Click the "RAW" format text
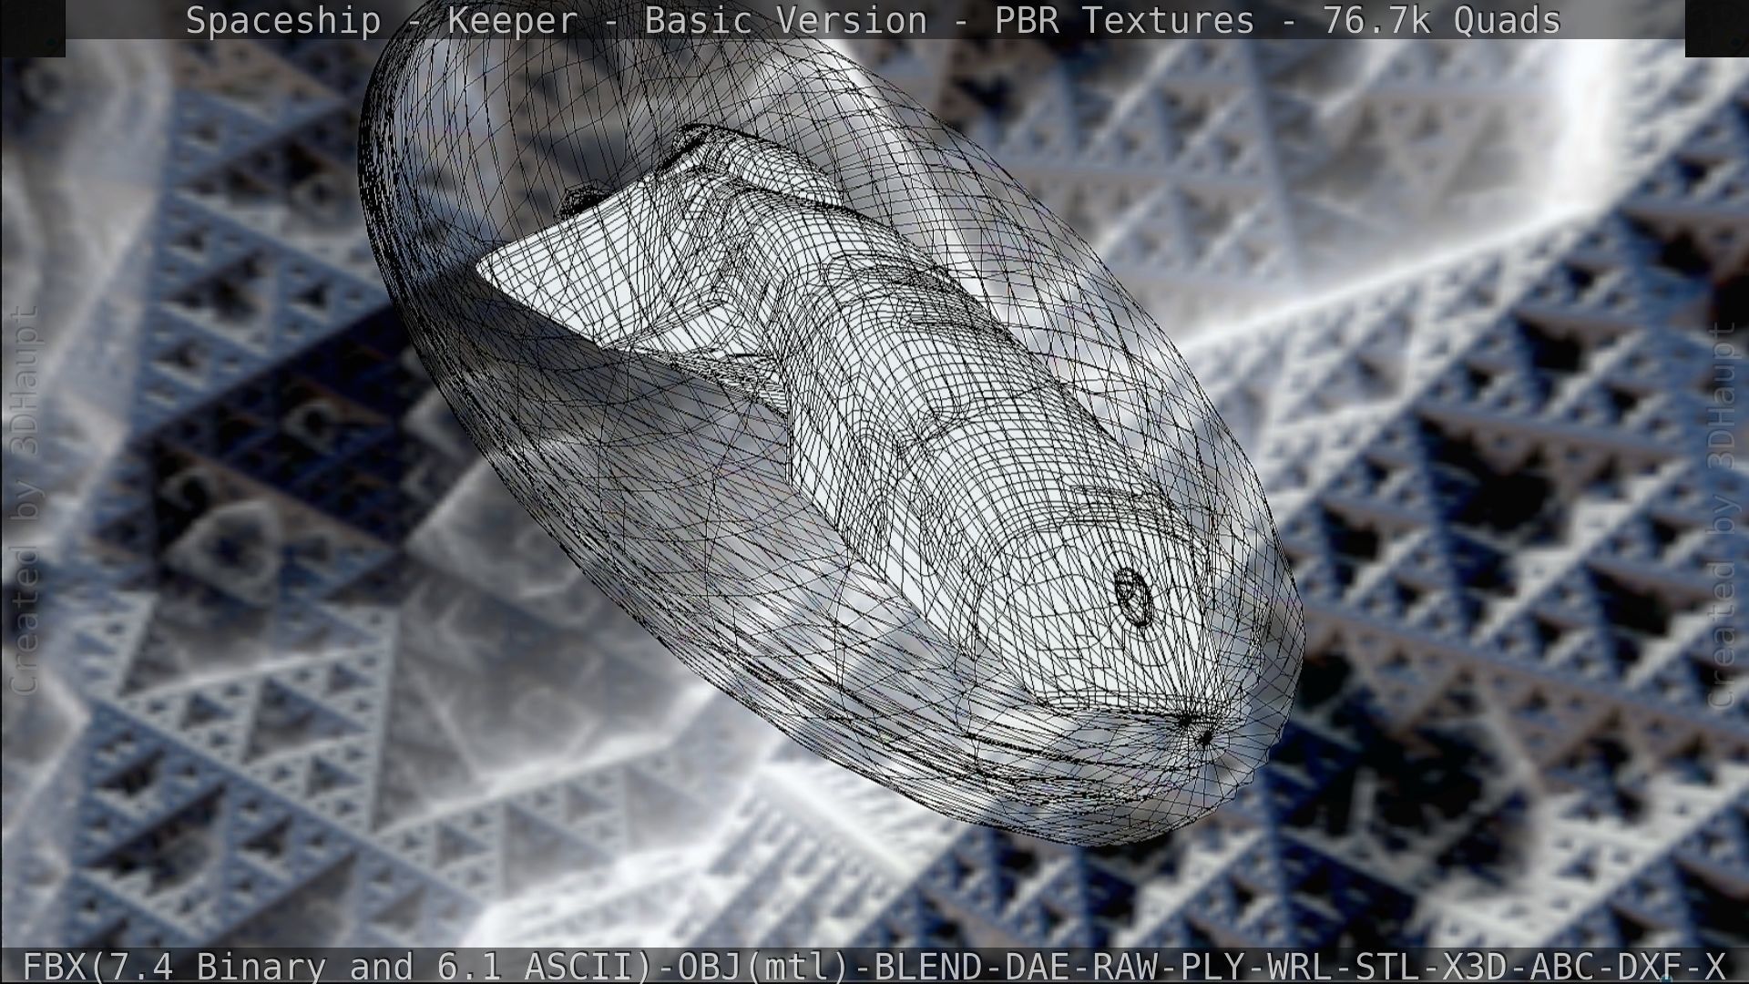This screenshot has height=984, width=1749. (1124, 966)
